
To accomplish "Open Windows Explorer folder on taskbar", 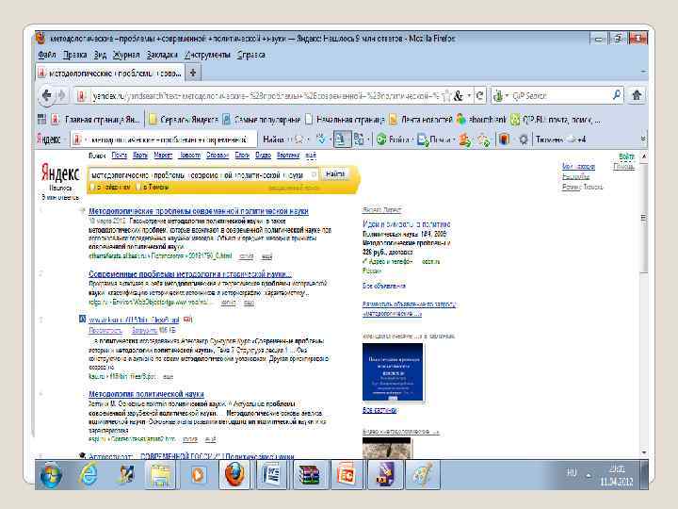I will point(161,475).
